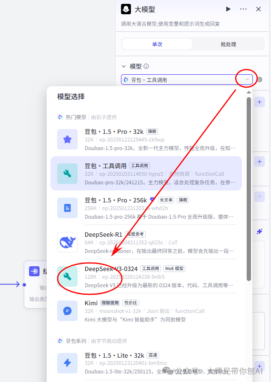Open the 豆包·工具调用 model dropdown
The width and height of the screenshot is (271, 382).
(x=187, y=80)
